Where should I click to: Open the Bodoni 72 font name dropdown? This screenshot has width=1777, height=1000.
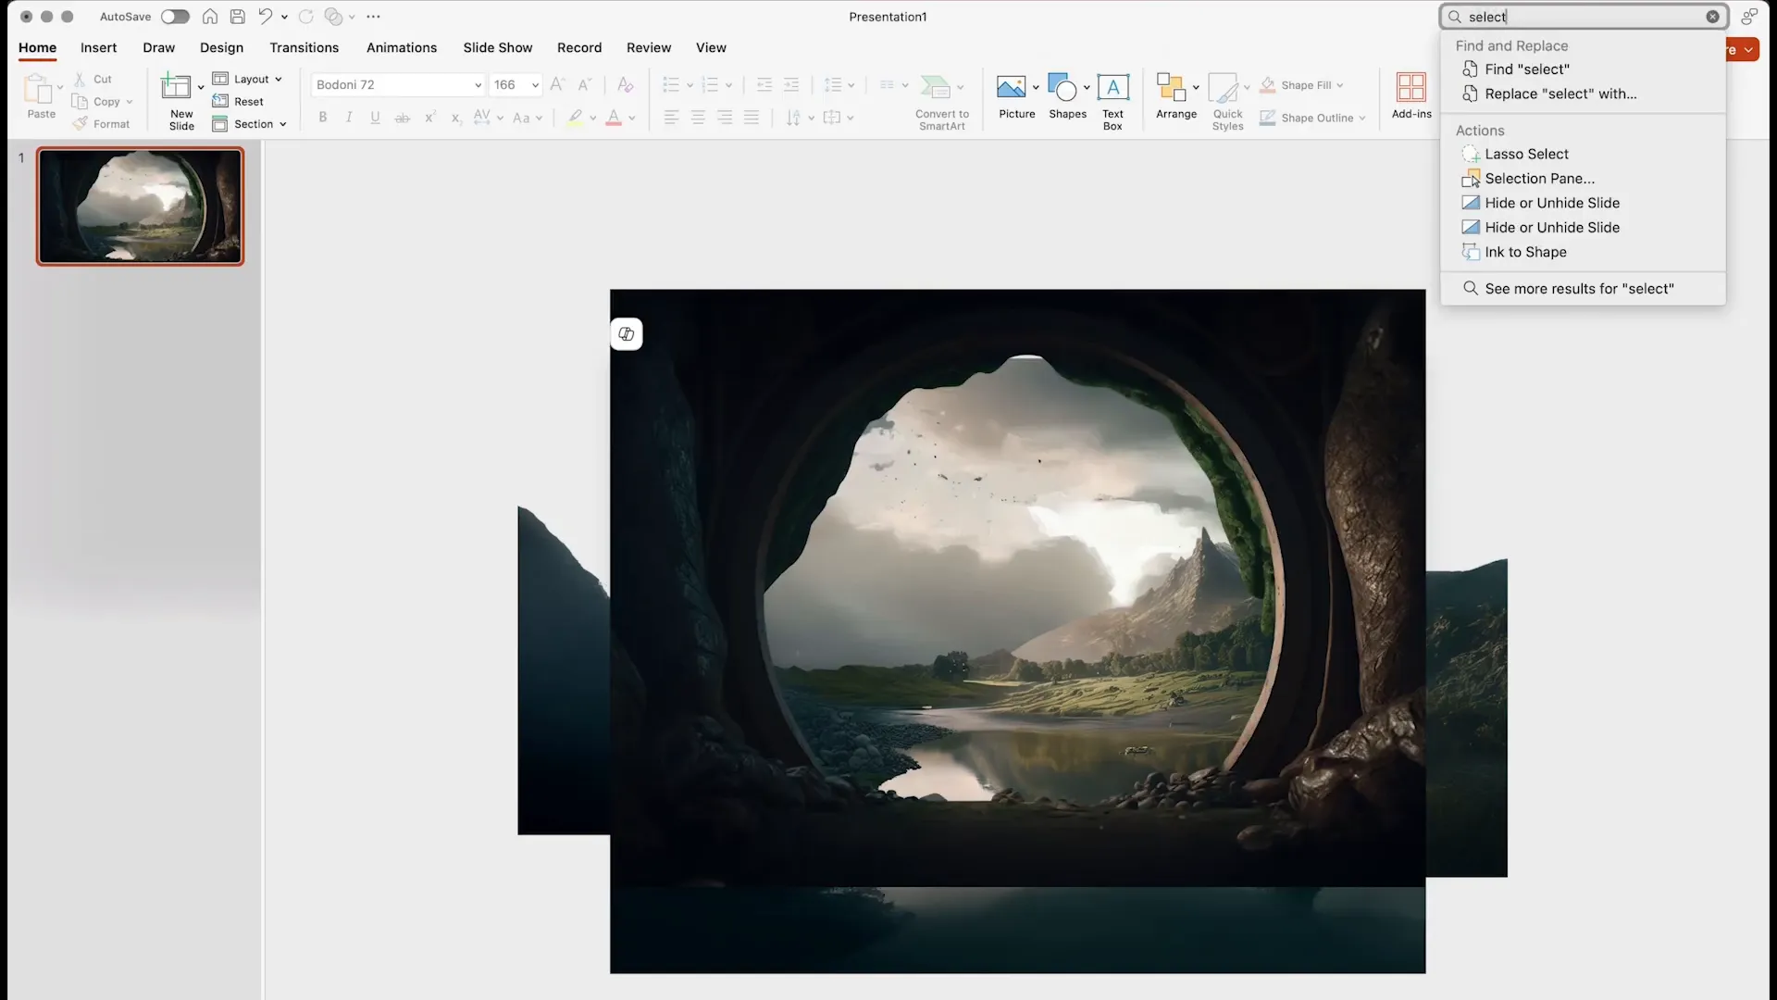coord(478,85)
